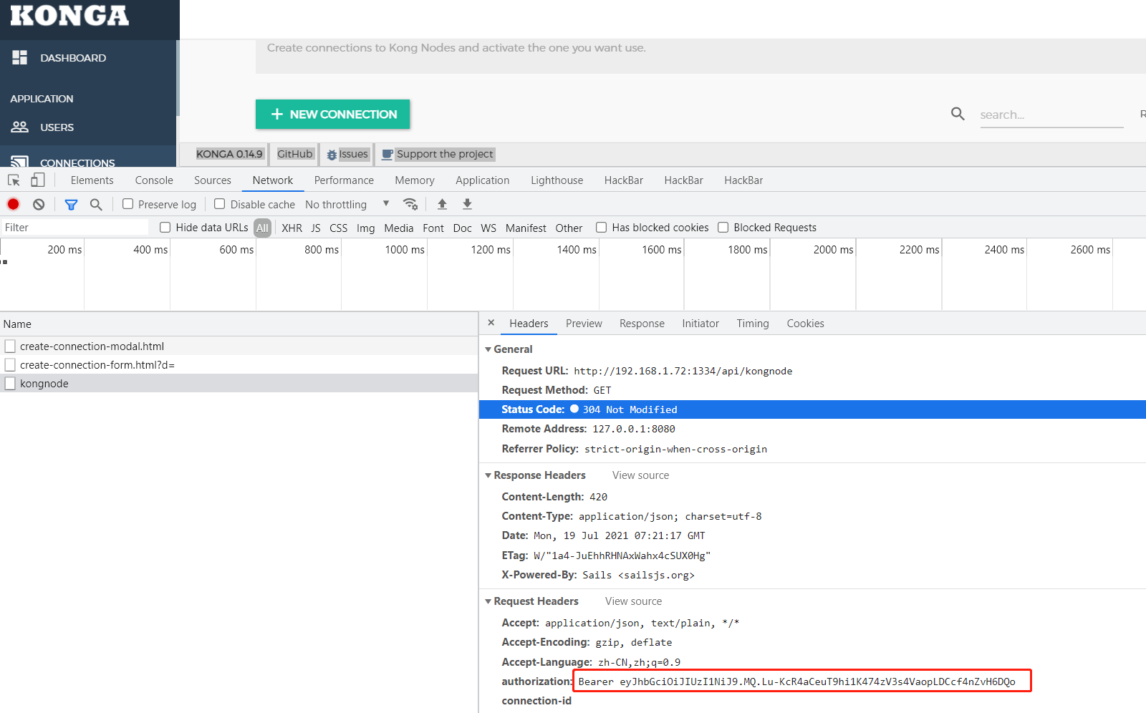Image resolution: width=1146 pixels, height=713 pixels.
Task: Open network conditions wifi icon
Action: coord(410,204)
